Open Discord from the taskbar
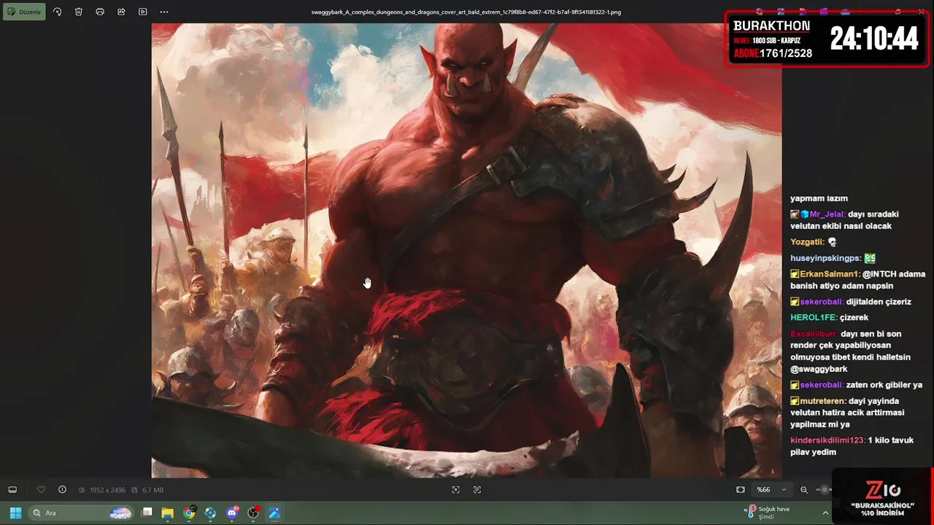Screen dimensions: 934x525 (x=232, y=513)
